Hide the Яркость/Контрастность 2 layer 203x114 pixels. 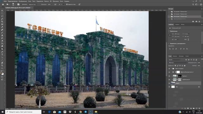169,72
